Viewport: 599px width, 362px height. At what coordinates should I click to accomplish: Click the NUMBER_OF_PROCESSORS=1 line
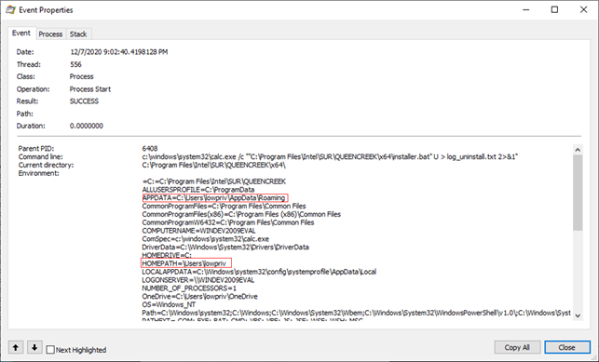click(189, 288)
